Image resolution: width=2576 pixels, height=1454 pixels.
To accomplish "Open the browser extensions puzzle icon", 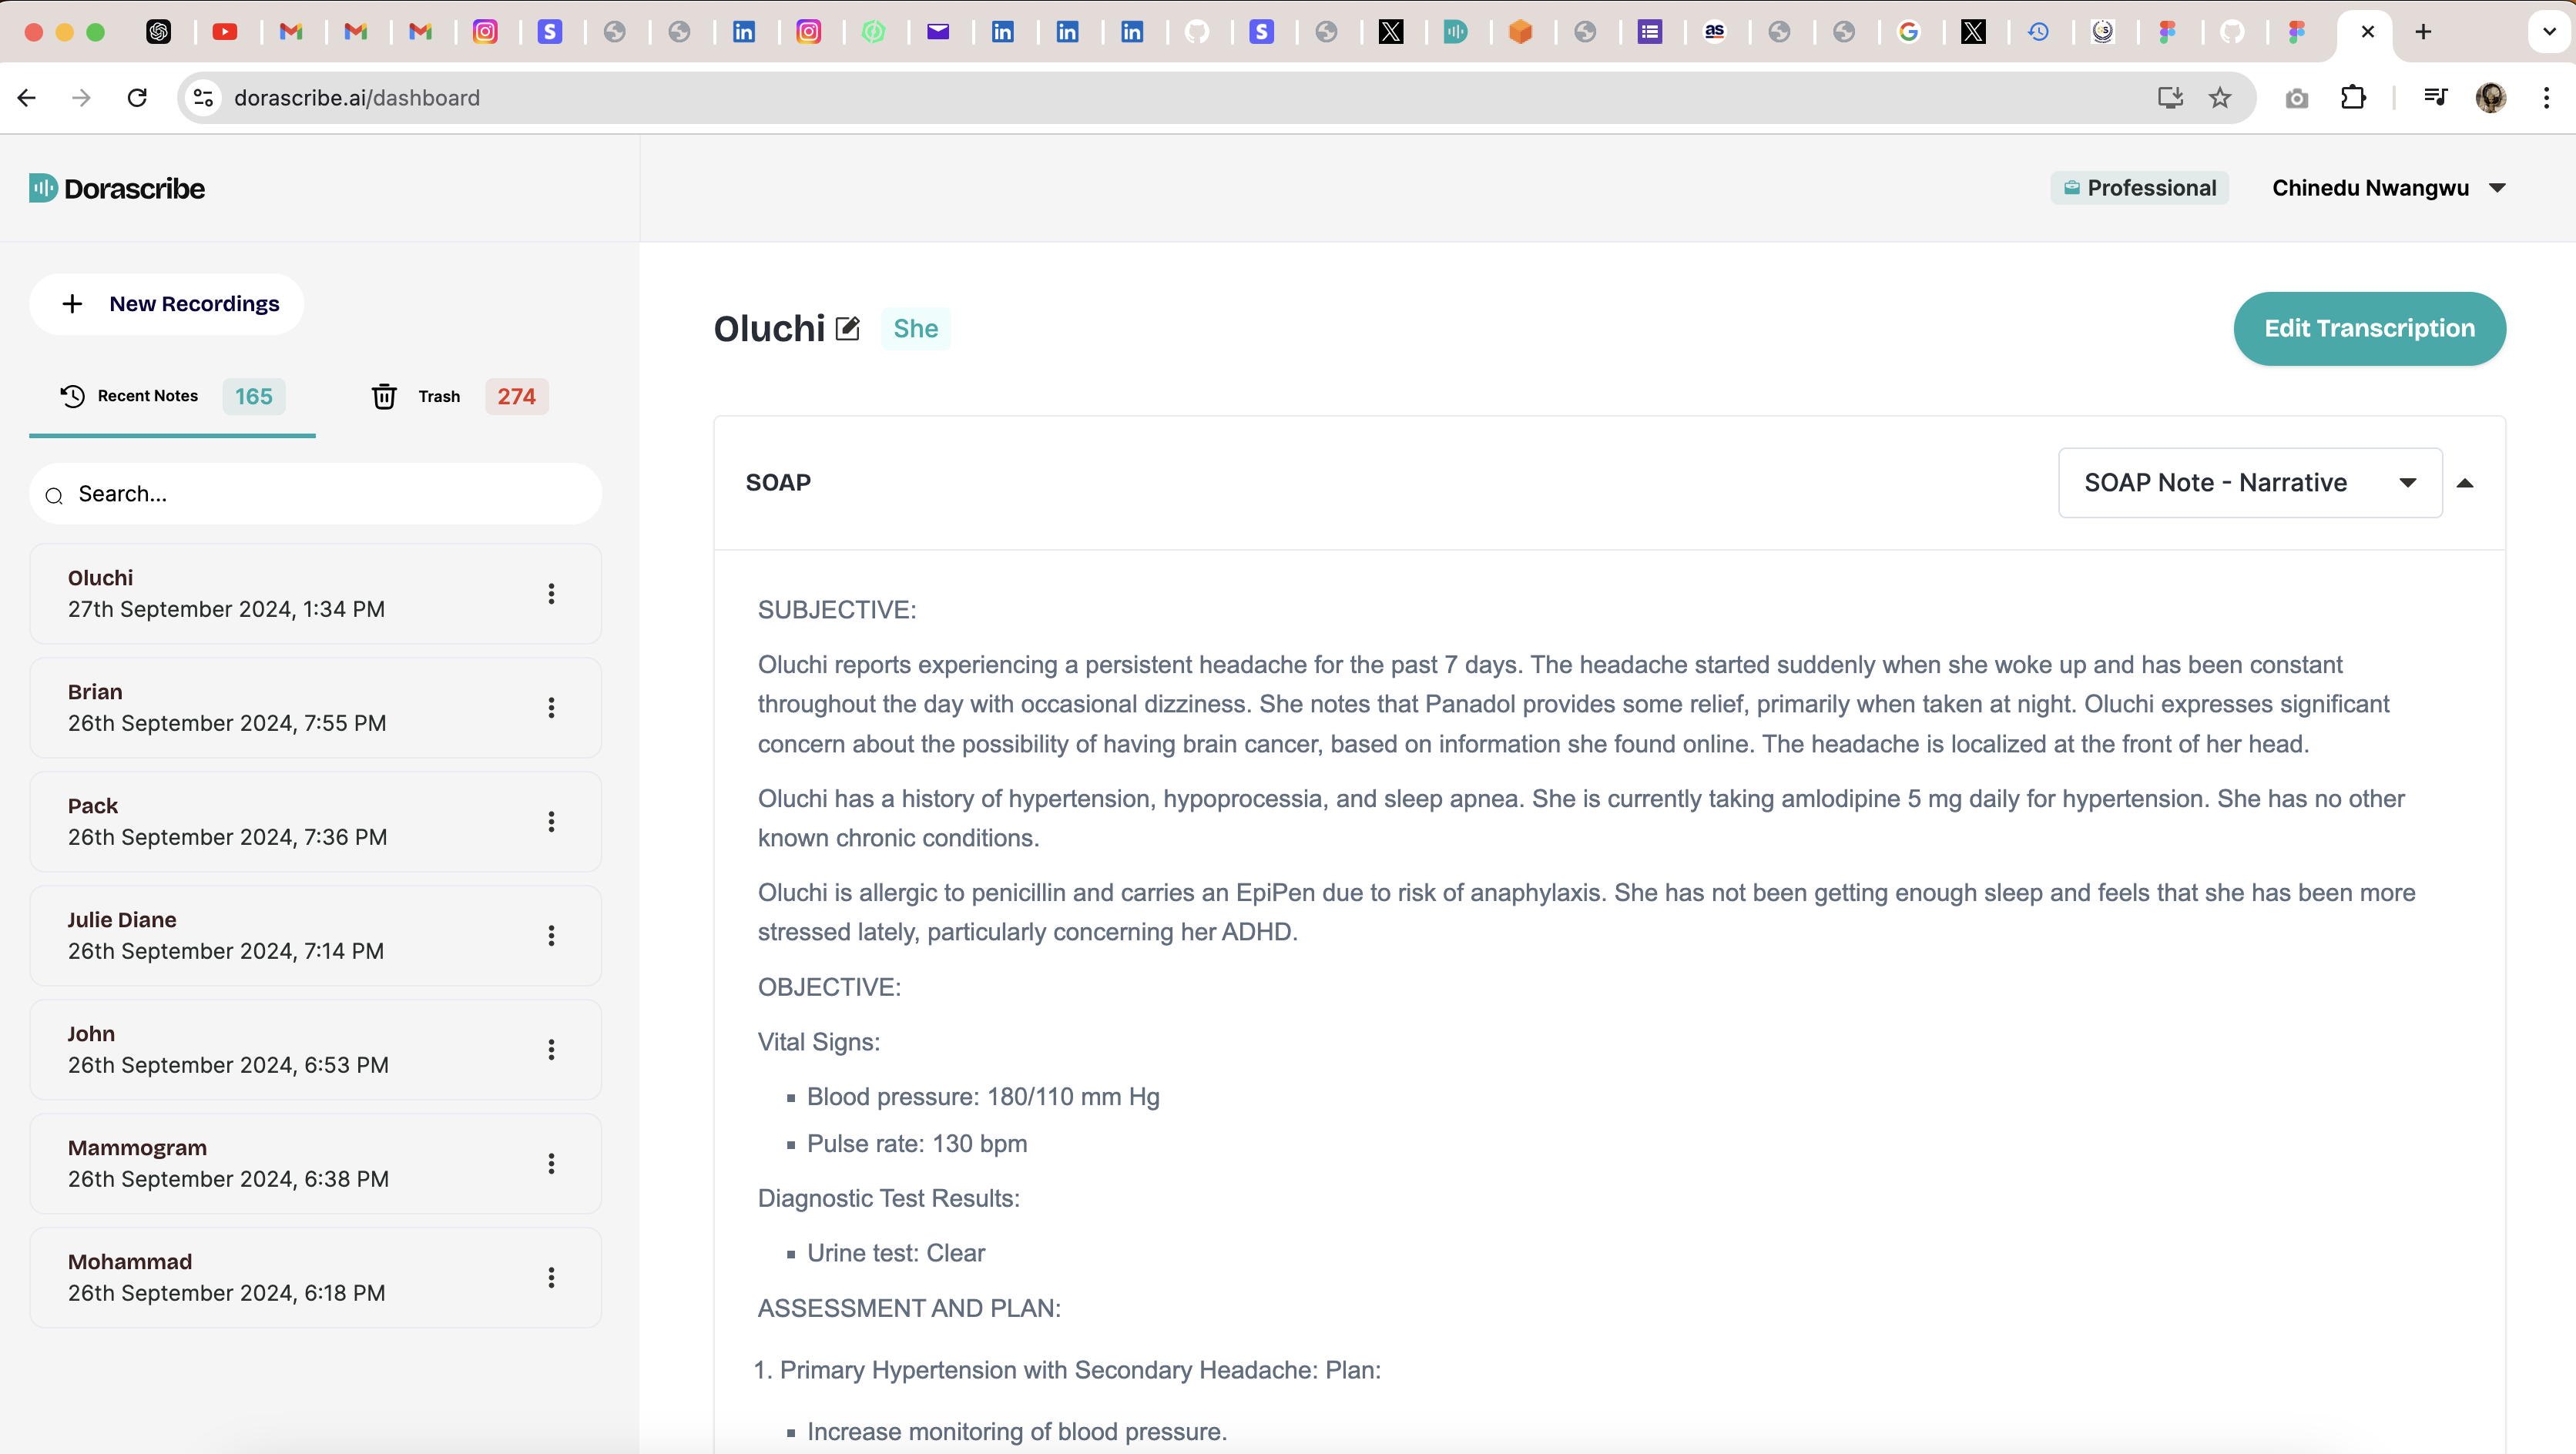I will (2353, 98).
